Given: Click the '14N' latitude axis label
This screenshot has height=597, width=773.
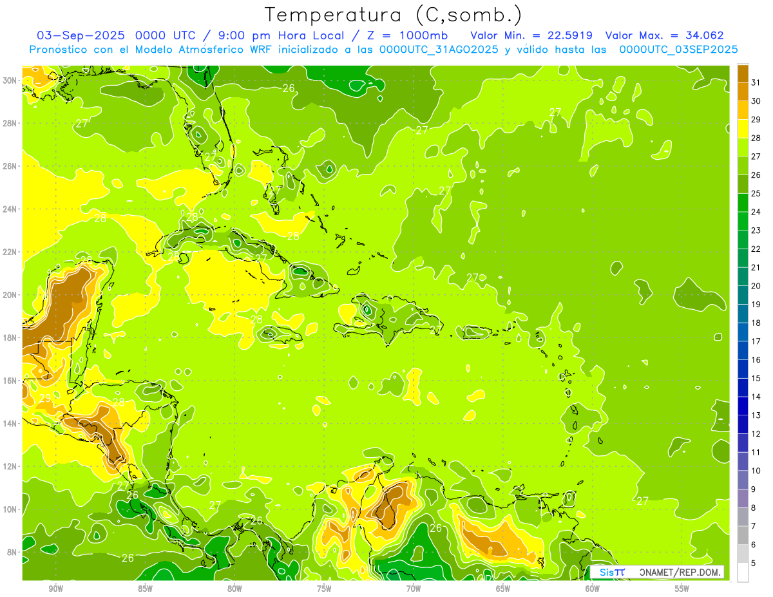Looking at the screenshot, I should (x=10, y=423).
